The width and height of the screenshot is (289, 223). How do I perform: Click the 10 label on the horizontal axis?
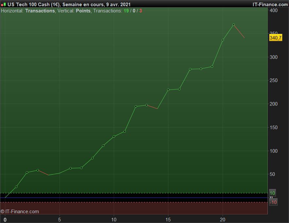tap(114, 219)
